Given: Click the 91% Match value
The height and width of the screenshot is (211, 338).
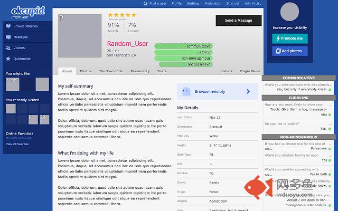Looking at the screenshot, I should [114, 25].
